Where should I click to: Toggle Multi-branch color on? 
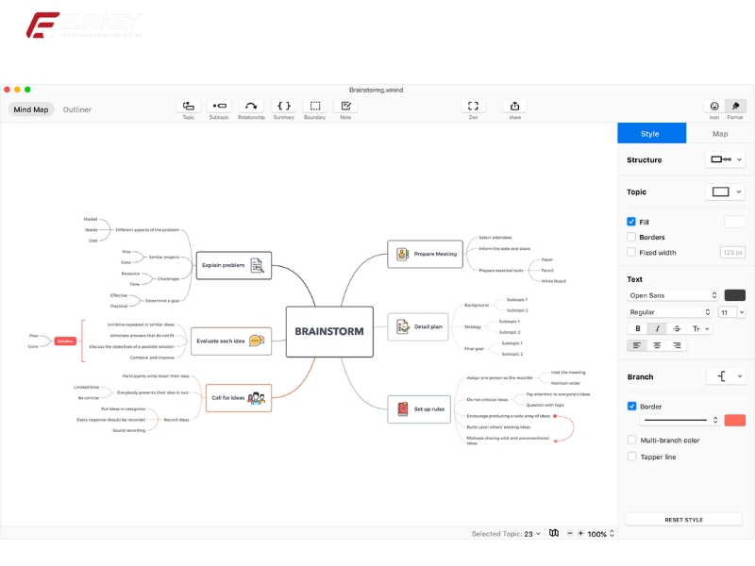click(632, 439)
